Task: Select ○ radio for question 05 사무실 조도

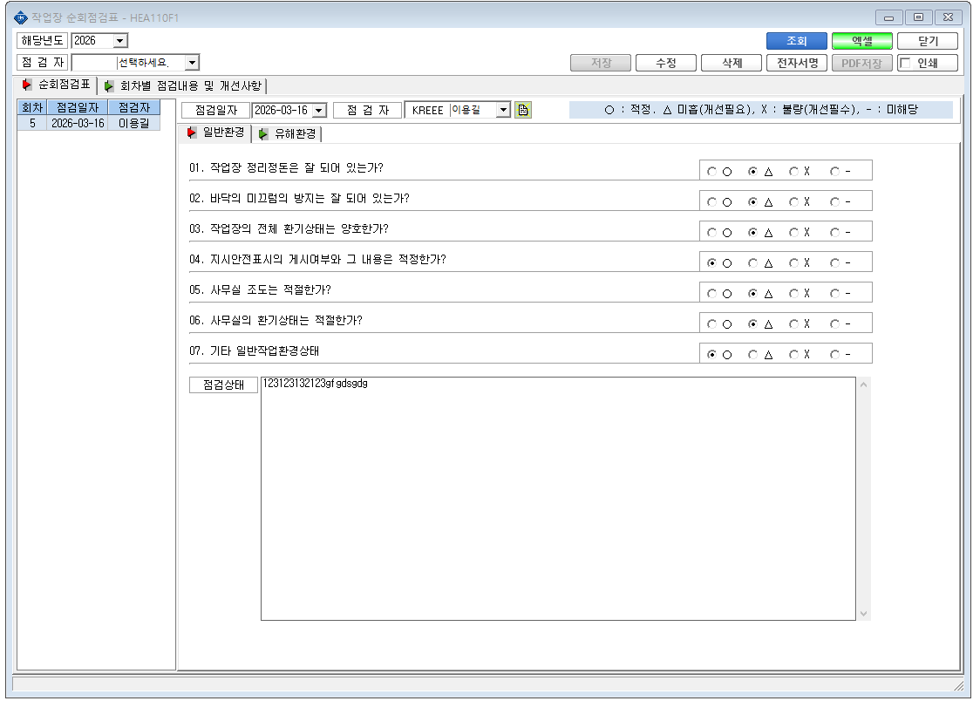Action: [x=711, y=293]
